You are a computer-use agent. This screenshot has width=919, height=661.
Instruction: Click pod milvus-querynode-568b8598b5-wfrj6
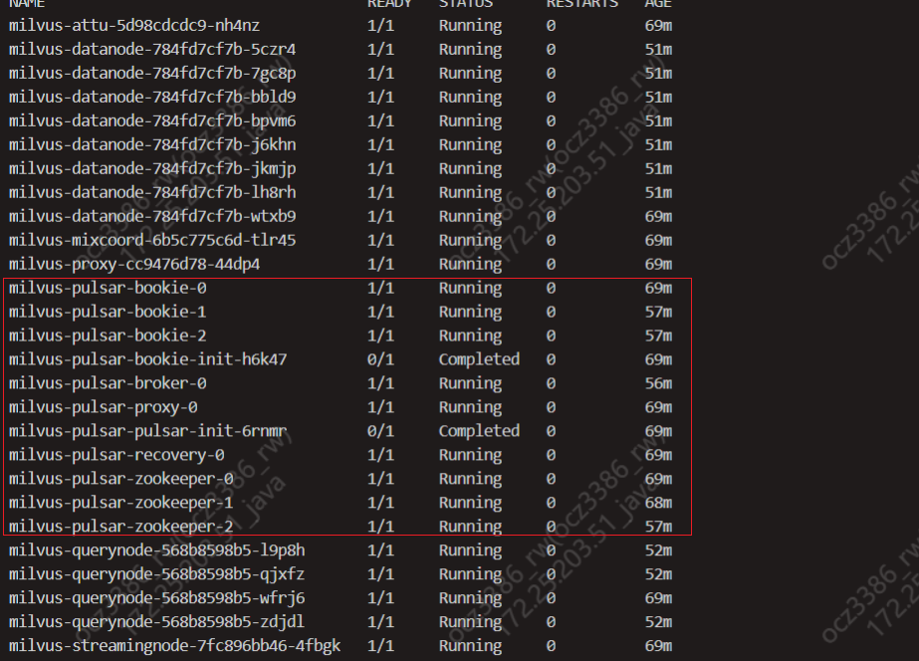click(x=156, y=598)
